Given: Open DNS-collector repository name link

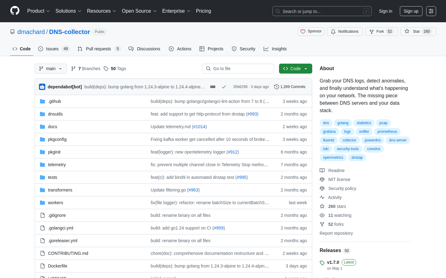Looking at the screenshot, I should pos(69,32).
